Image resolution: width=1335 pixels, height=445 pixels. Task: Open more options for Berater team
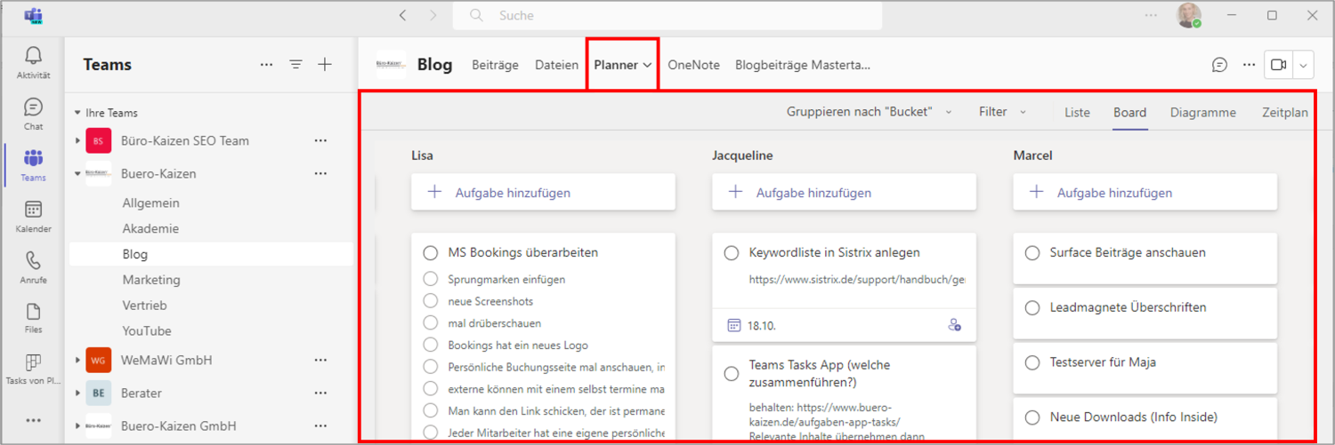(320, 393)
